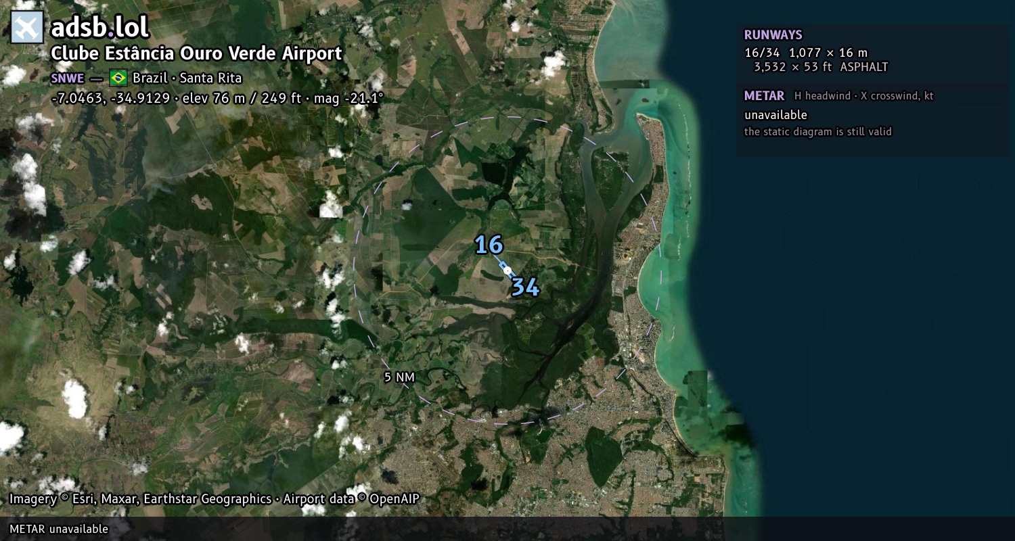Click the adsb.lol airplane logo icon

click(27, 27)
